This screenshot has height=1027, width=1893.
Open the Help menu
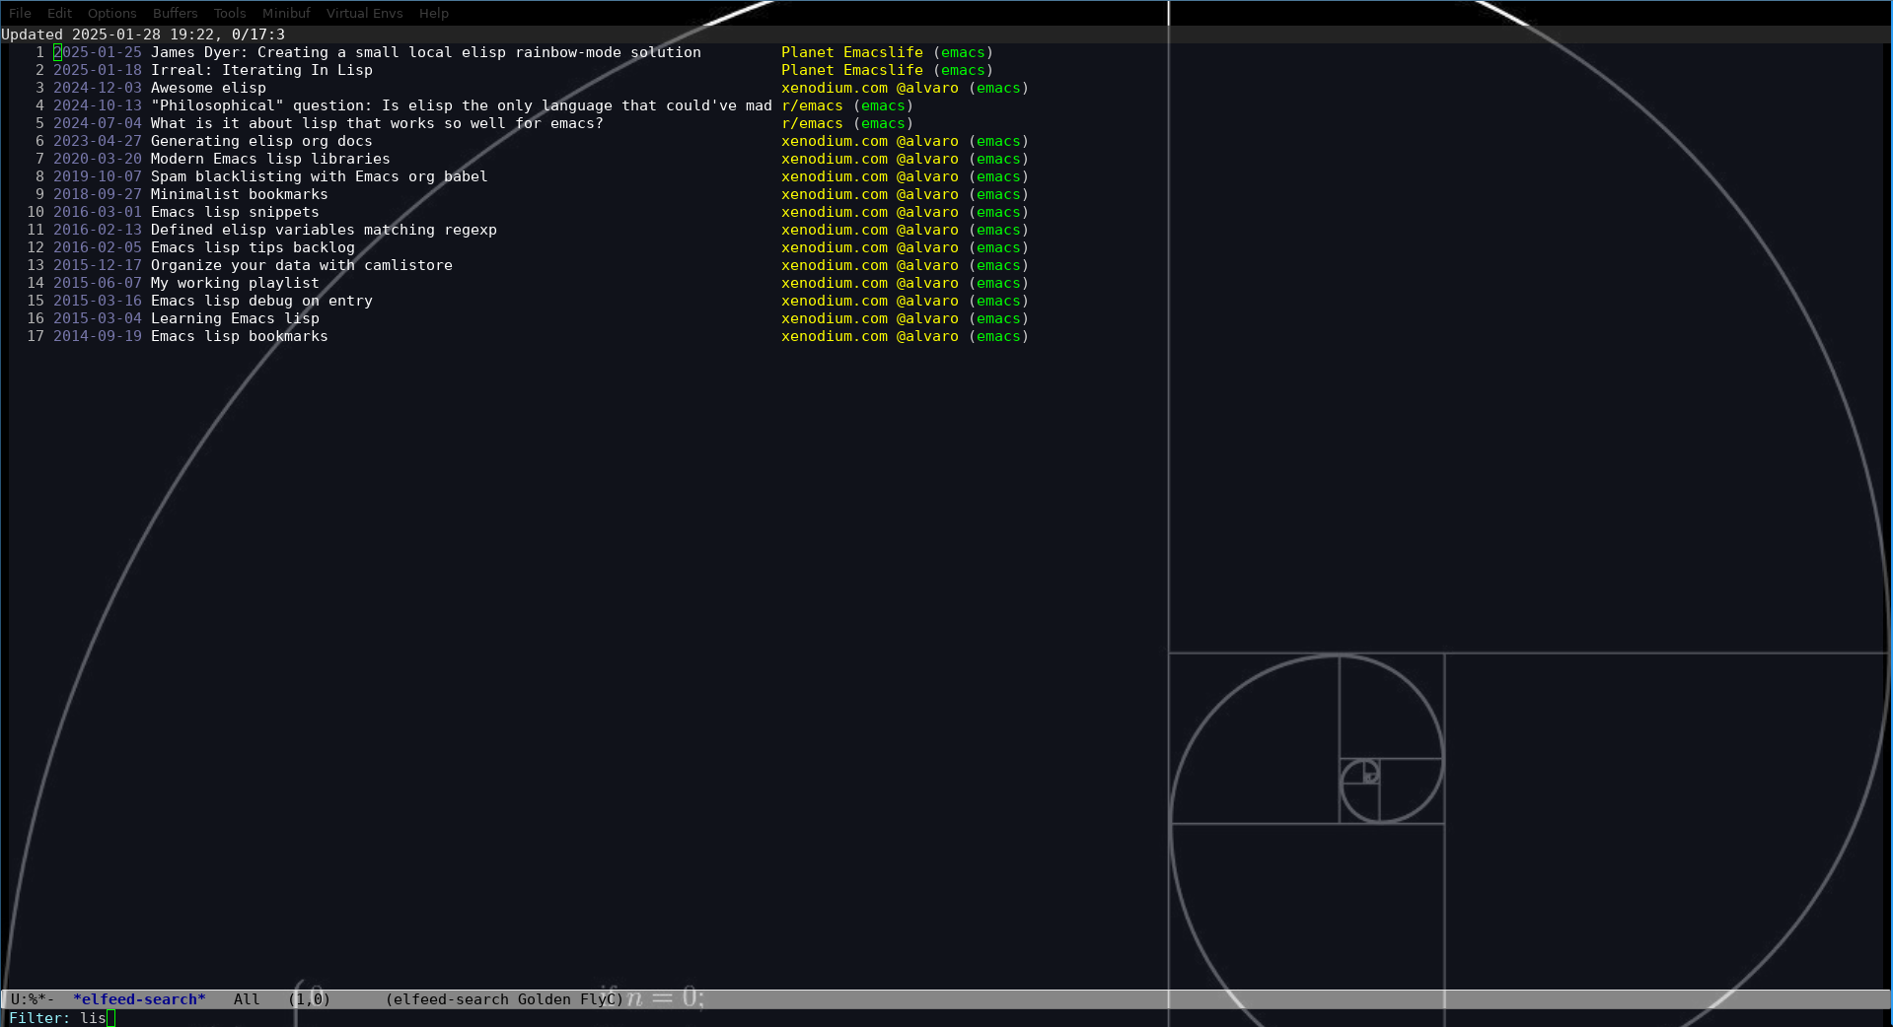click(x=433, y=13)
